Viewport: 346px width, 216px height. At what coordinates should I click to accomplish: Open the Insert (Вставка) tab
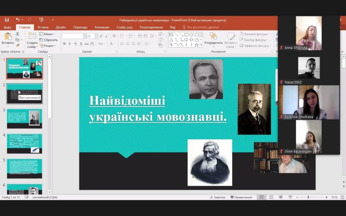click(x=43, y=27)
